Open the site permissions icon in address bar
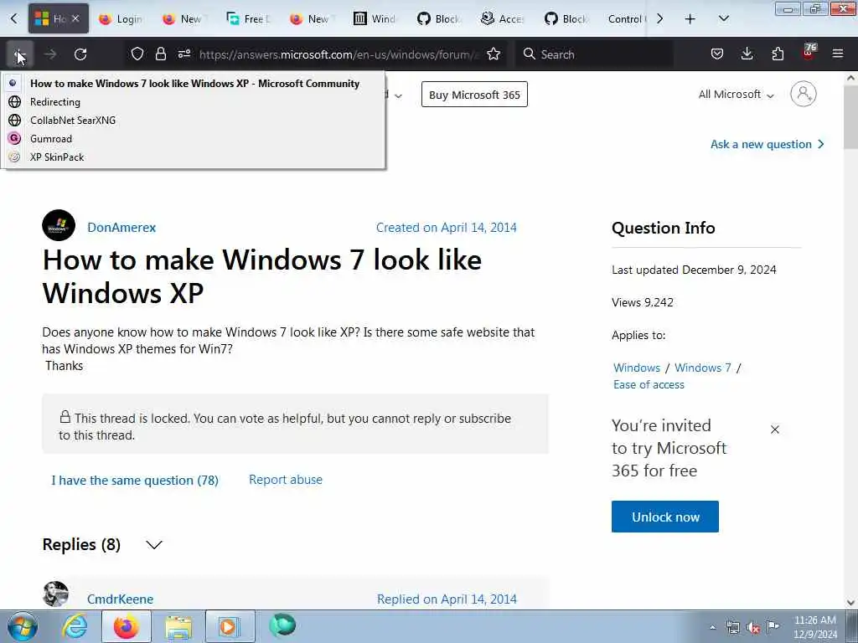 pyautogui.click(x=184, y=54)
